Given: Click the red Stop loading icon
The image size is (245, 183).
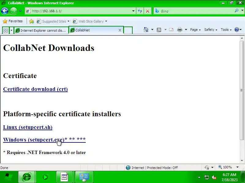Looking at the screenshot, I should click(148, 11).
